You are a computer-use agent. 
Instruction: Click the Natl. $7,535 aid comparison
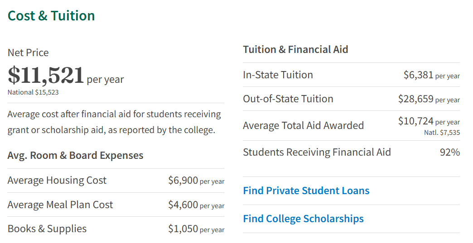pyautogui.click(x=441, y=133)
